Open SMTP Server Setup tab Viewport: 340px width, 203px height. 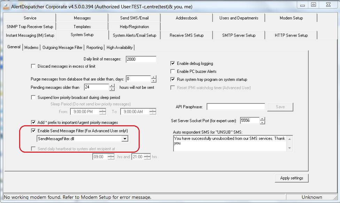tap(239, 35)
